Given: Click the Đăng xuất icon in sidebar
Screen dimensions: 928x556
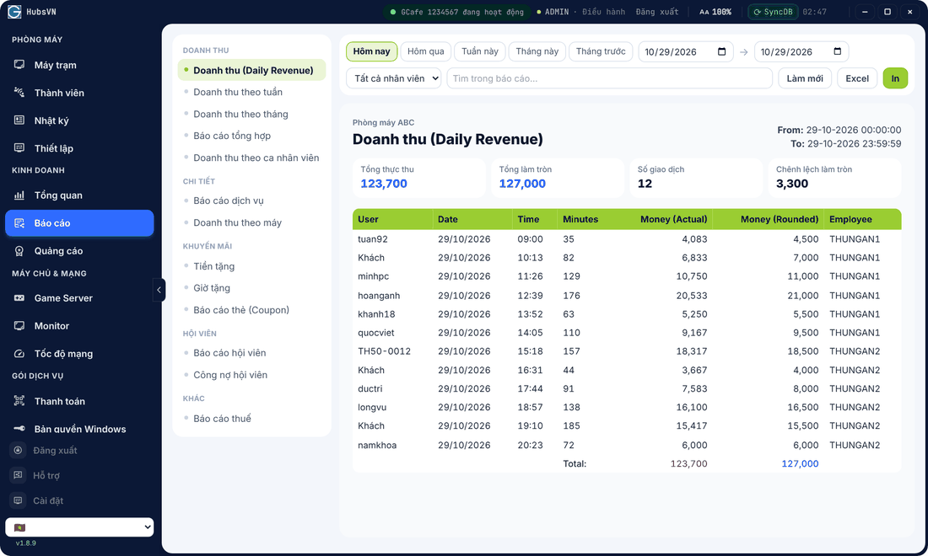Looking at the screenshot, I should click(19, 450).
